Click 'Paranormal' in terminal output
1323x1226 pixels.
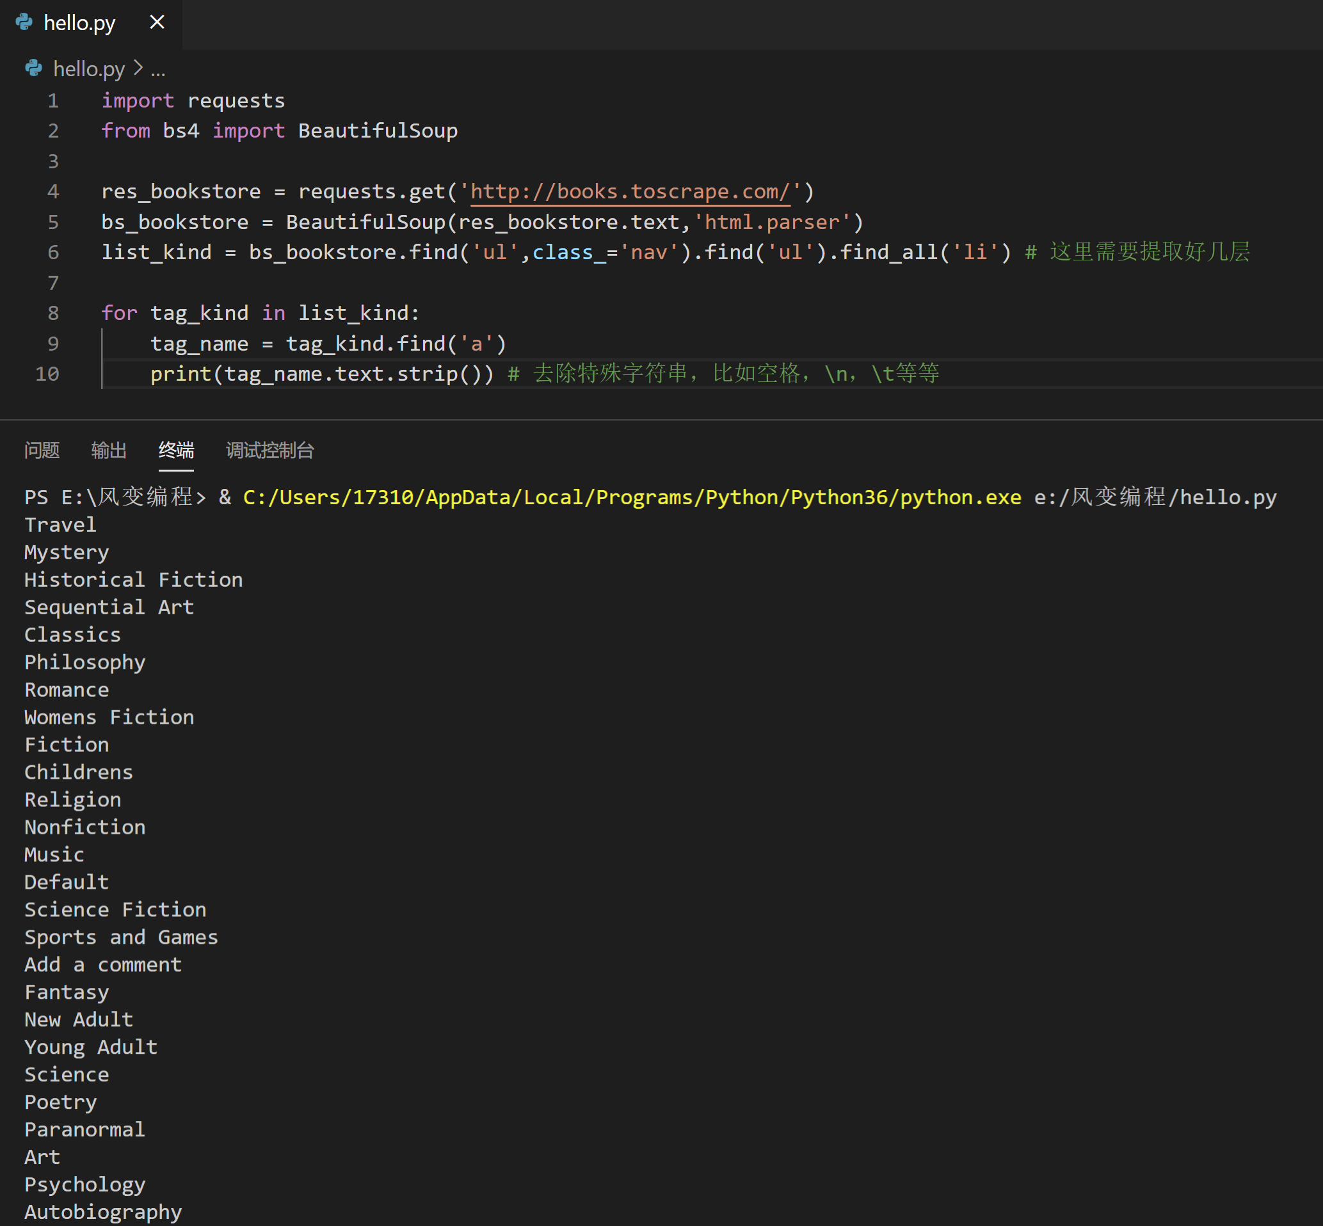coord(85,1130)
